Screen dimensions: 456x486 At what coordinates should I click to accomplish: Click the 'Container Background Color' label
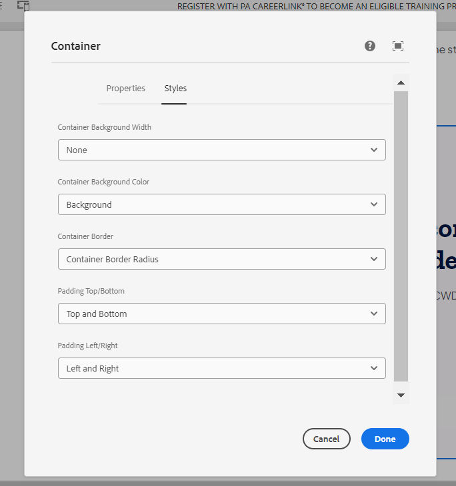click(x=103, y=182)
